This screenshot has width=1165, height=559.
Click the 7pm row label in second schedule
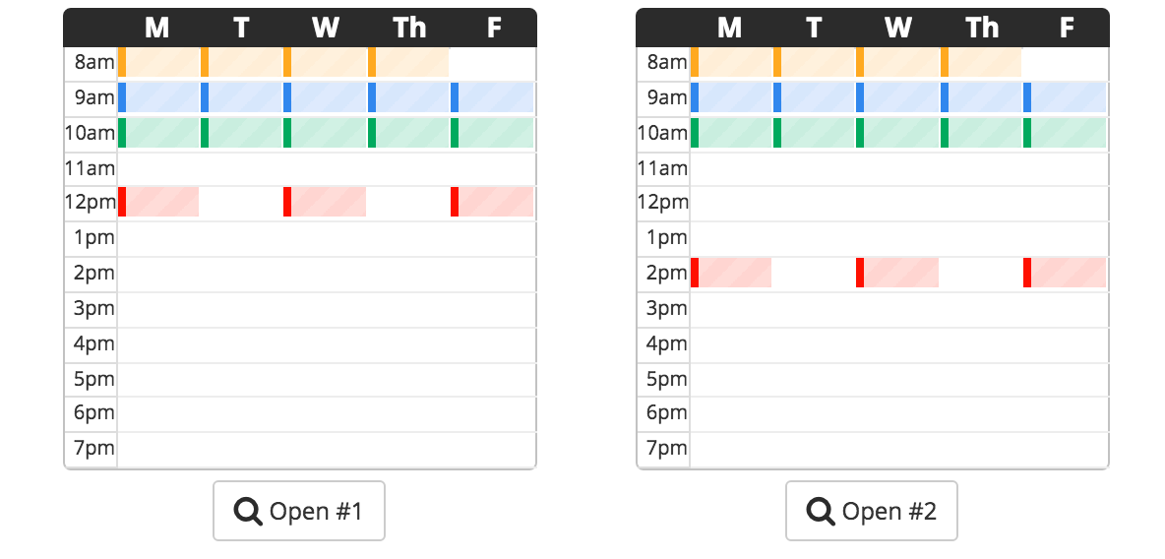pos(663,448)
